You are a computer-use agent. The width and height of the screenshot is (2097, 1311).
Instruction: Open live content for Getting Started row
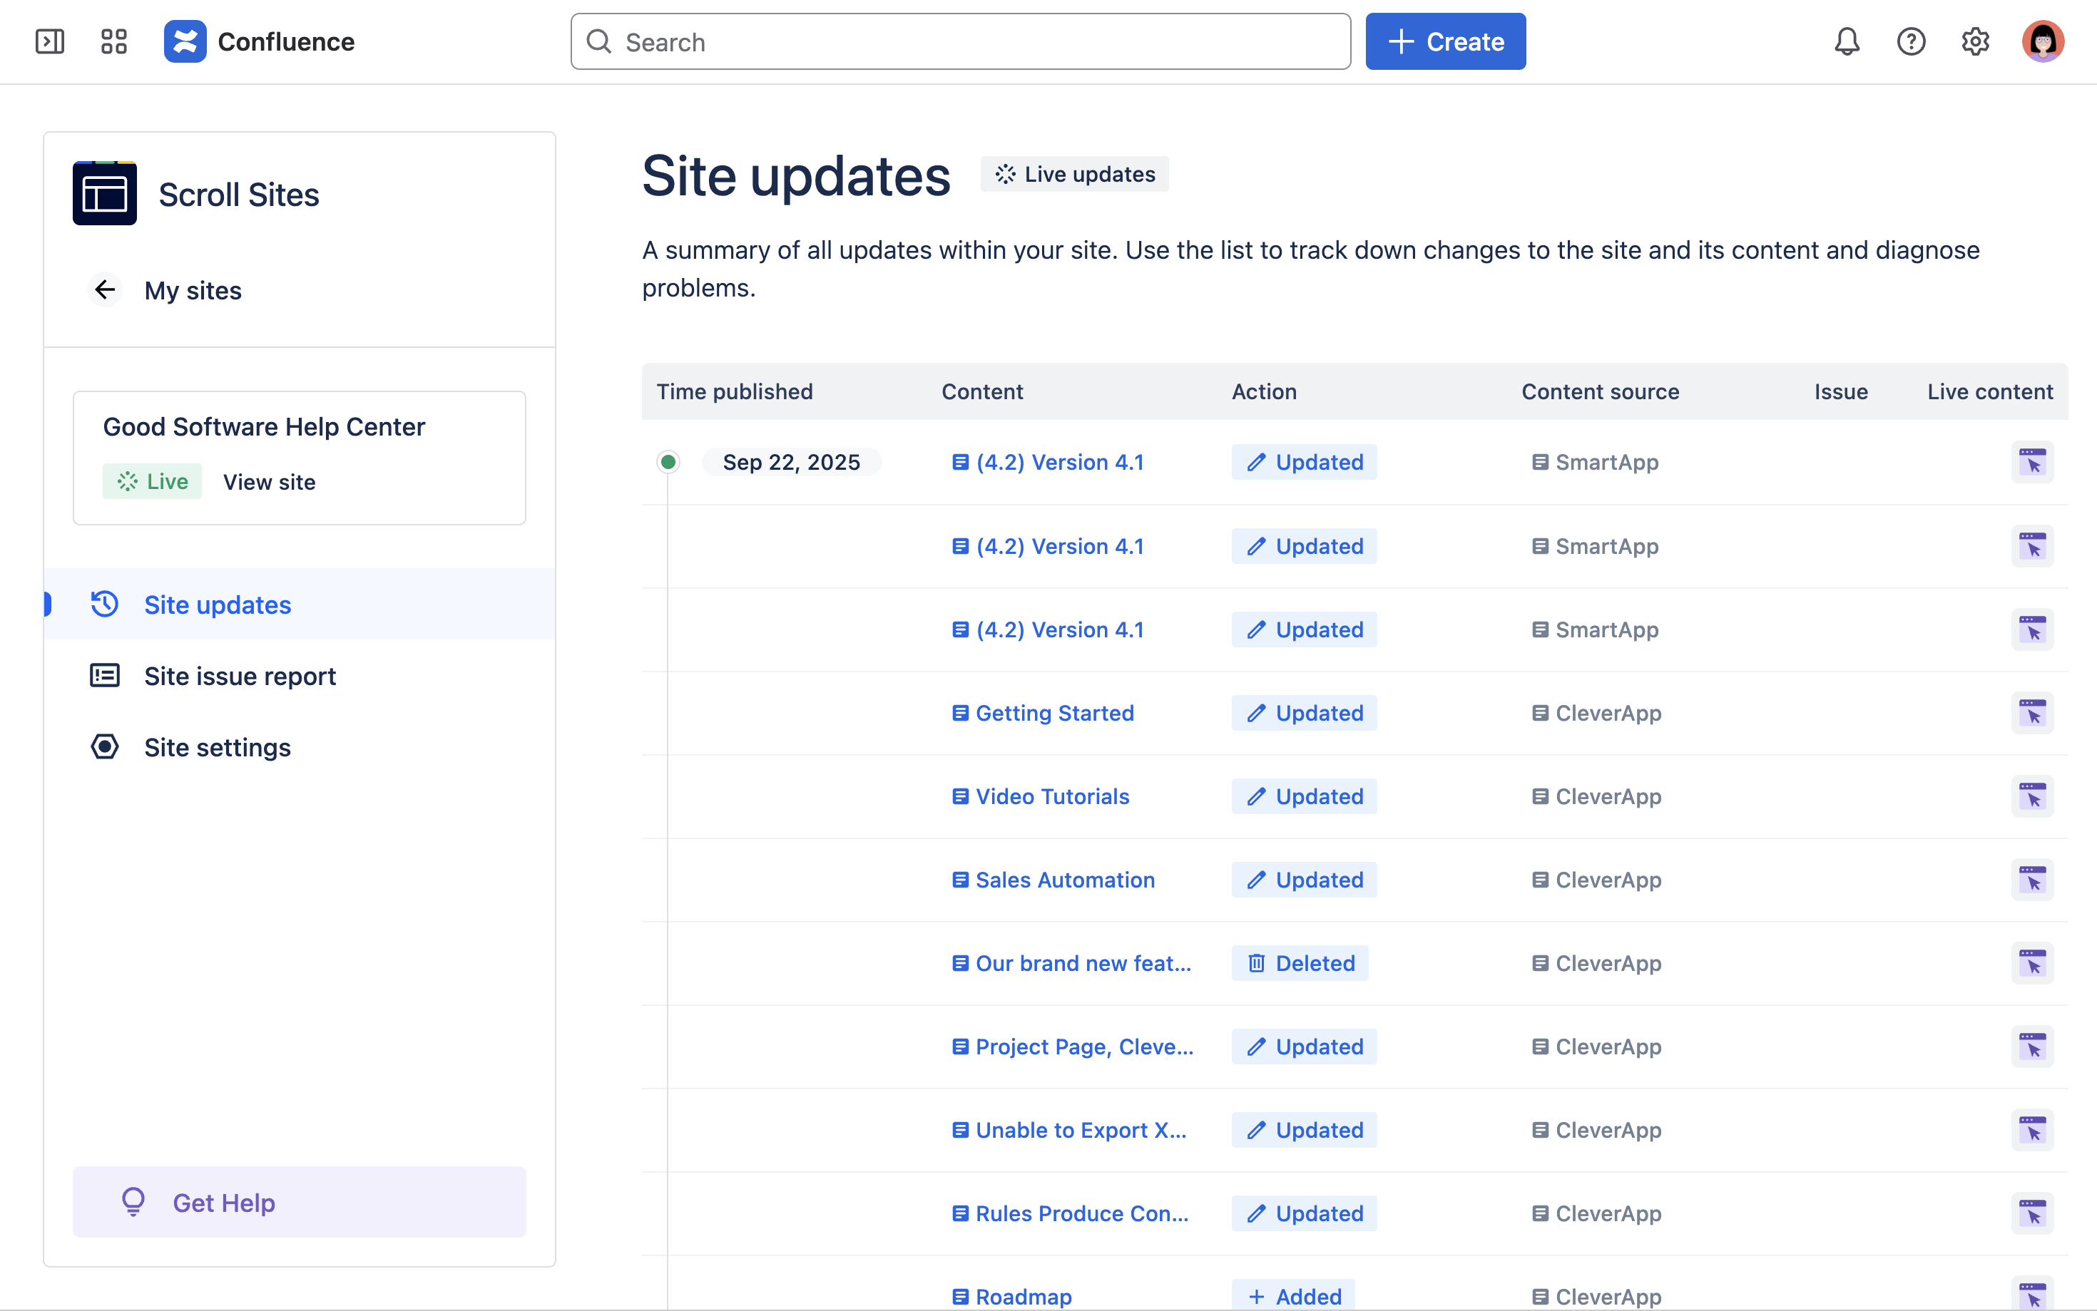[2032, 714]
